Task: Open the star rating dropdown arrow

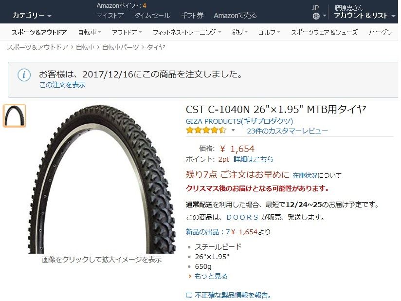Action: tap(233, 130)
